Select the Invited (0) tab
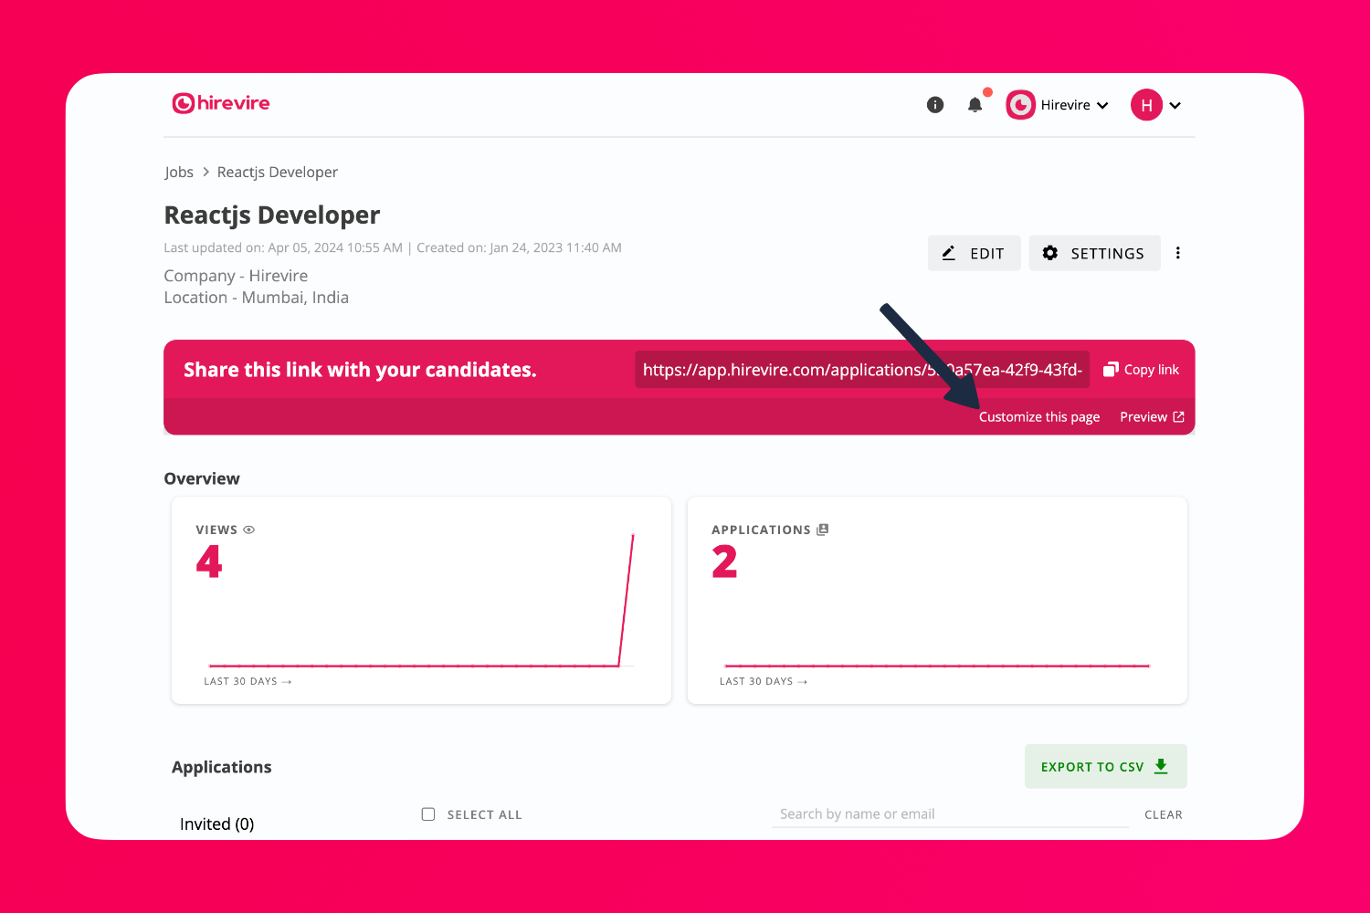 pos(217,824)
